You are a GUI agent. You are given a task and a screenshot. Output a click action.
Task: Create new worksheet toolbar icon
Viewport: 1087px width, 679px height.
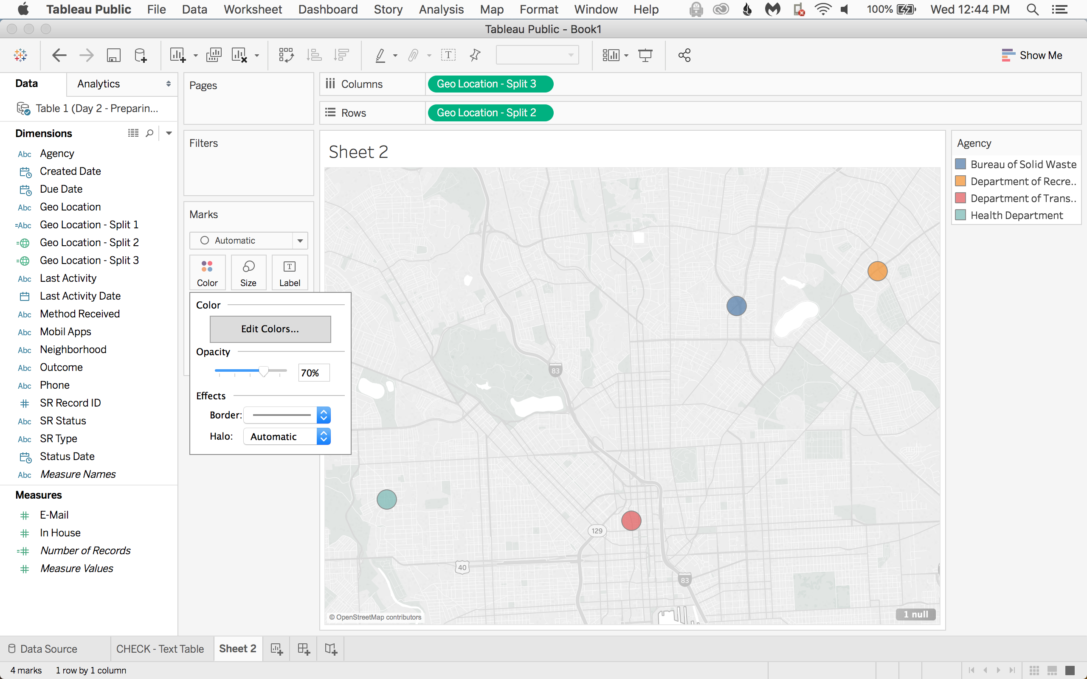178,55
